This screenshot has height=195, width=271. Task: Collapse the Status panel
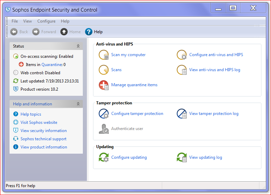(x=78, y=46)
